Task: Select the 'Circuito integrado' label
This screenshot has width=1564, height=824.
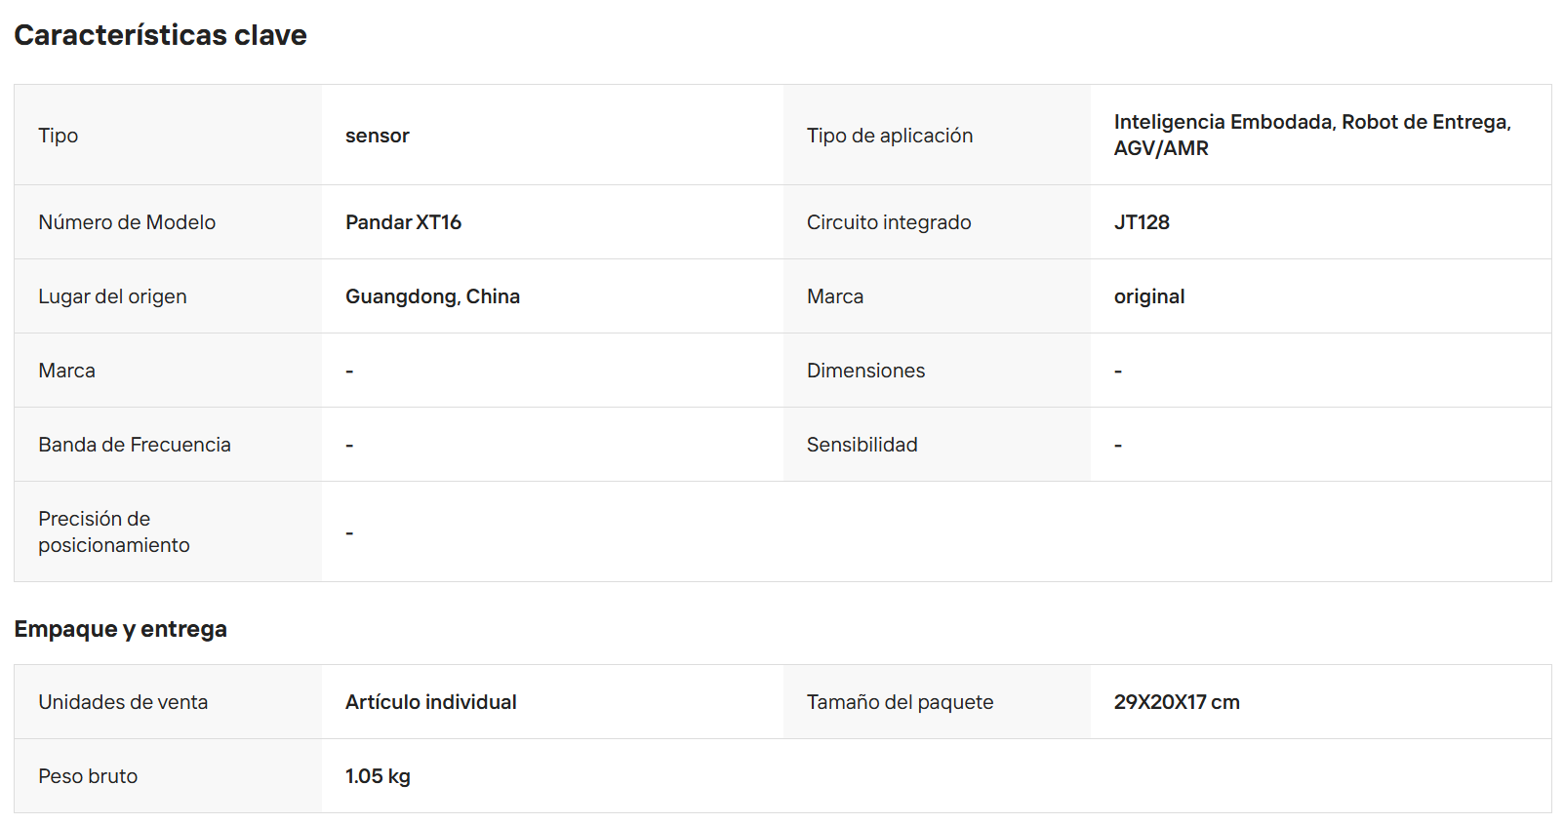Action: pos(889,222)
